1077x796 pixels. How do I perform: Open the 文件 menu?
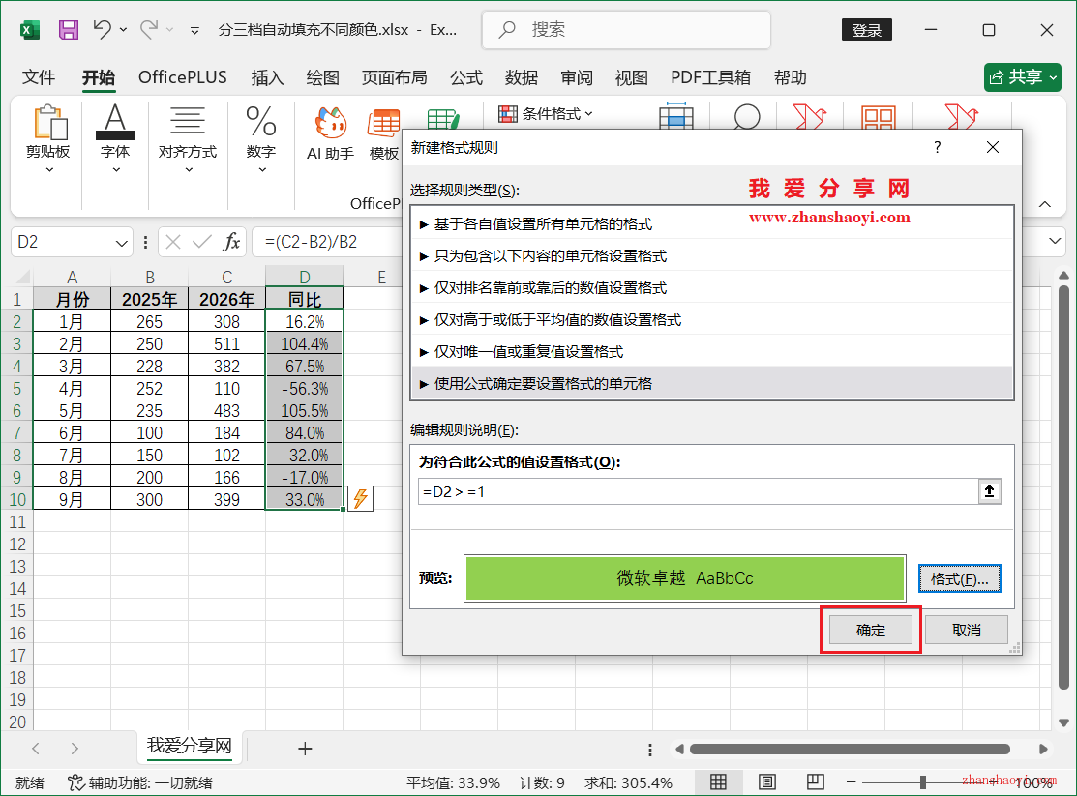pos(39,77)
